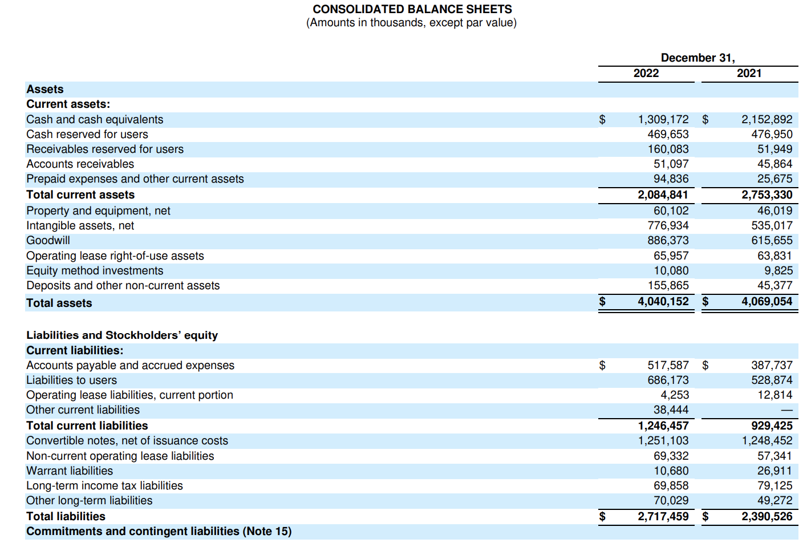The width and height of the screenshot is (811, 551).
Task: Click the 'Current liabilities:' label
Action: click(75, 350)
